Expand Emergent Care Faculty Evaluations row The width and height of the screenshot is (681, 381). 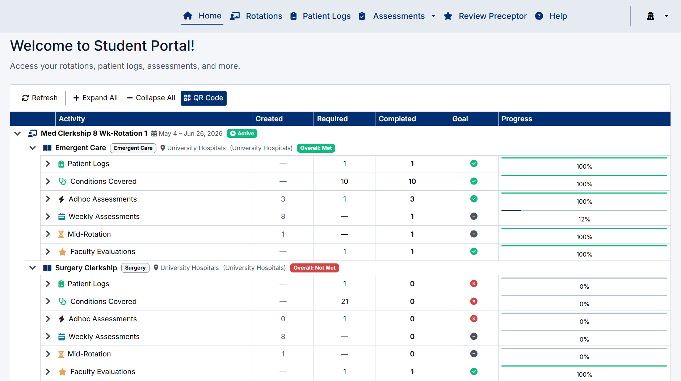pyautogui.click(x=48, y=251)
